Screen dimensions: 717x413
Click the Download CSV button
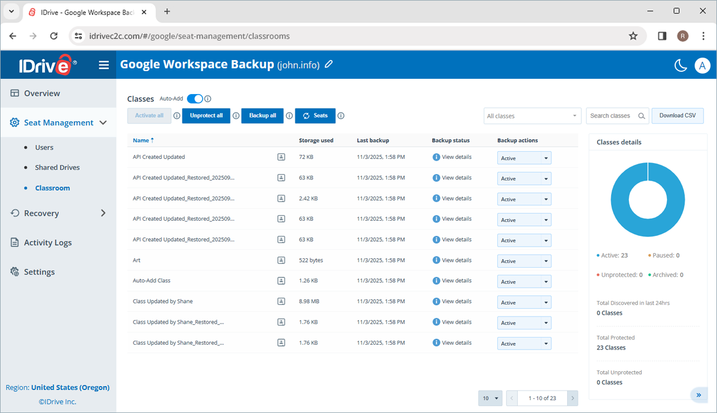(x=677, y=115)
